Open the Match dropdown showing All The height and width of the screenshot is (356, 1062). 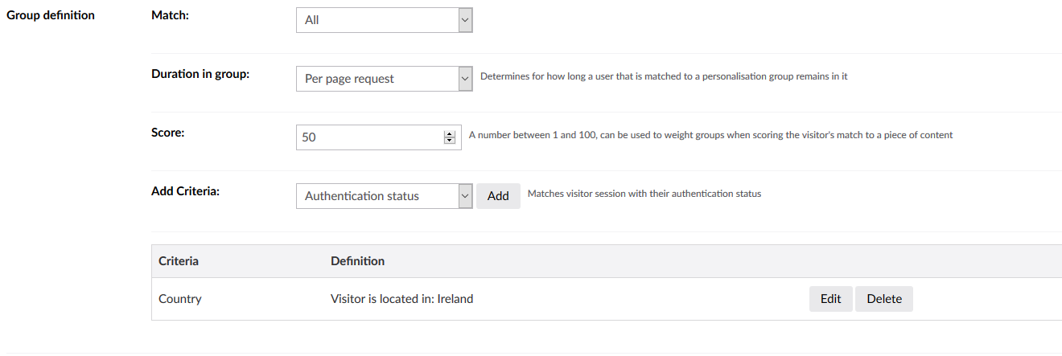coord(384,20)
